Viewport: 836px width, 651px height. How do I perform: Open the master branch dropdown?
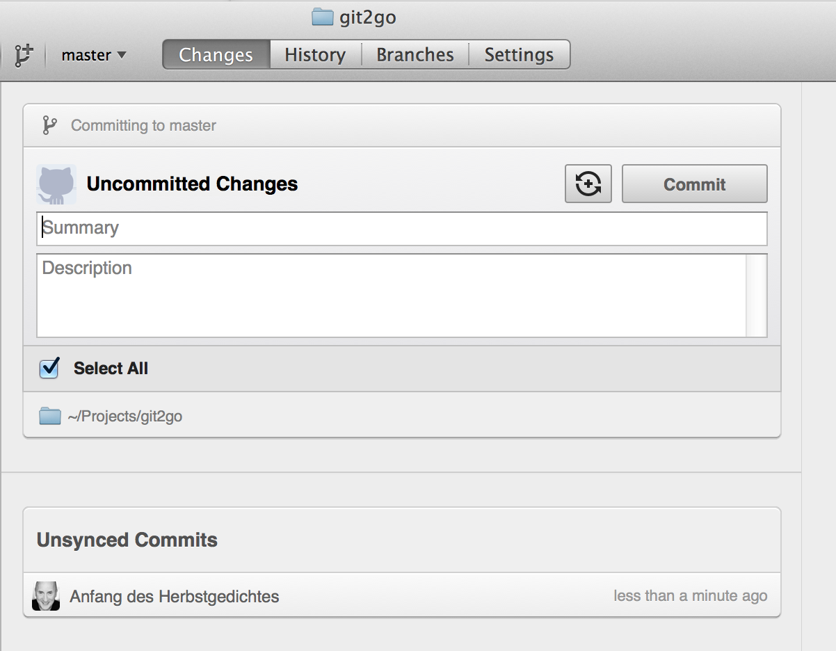pos(94,55)
